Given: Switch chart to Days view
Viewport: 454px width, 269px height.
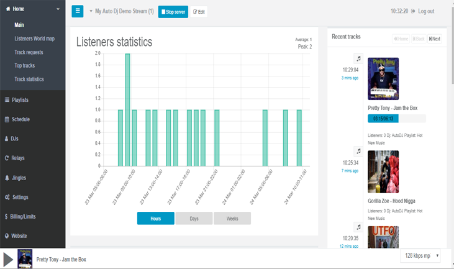Looking at the screenshot, I should [194, 218].
